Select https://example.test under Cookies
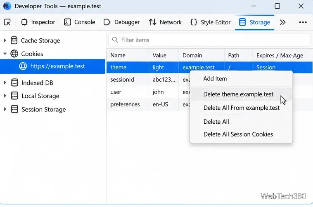Viewport: 313px width, 207px height. [52, 66]
